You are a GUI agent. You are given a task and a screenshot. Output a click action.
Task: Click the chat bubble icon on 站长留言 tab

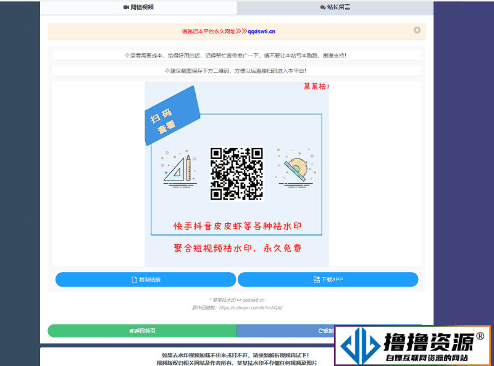[322, 7]
